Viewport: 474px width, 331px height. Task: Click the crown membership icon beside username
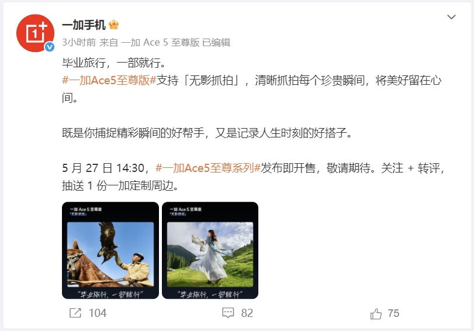pos(113,25)
